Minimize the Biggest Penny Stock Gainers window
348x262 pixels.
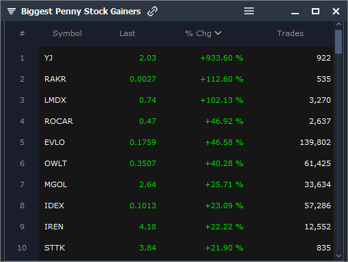(295, 14)
